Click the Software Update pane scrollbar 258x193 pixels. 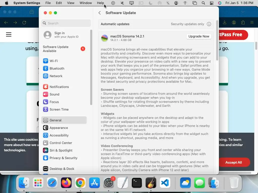(x=217, y=40)
